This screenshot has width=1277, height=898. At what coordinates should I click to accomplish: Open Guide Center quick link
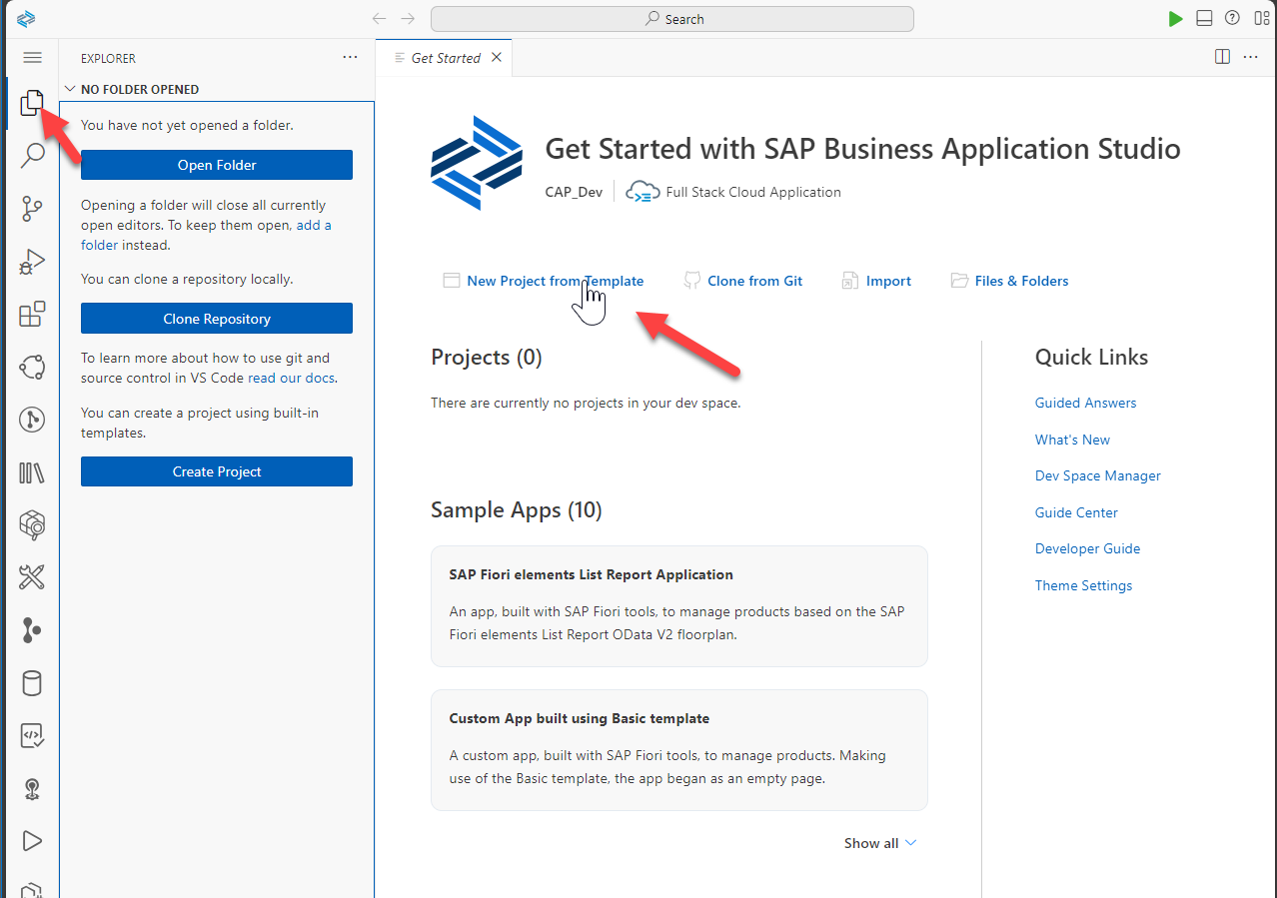(x=1076, y=512)
